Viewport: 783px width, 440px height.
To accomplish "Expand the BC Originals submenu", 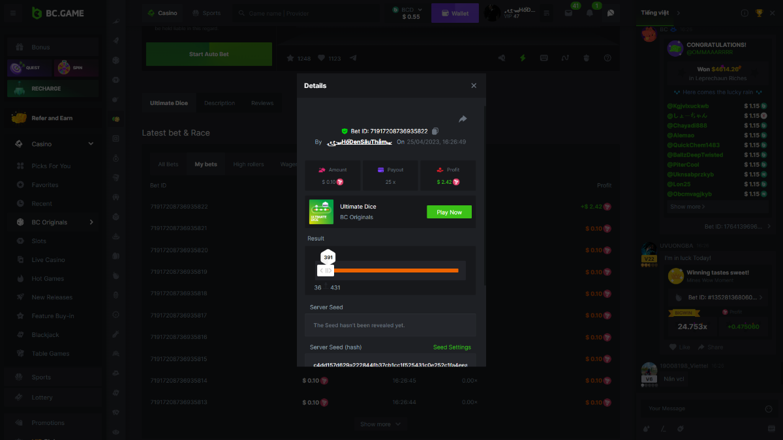I will pyautogui.click(x=91, y=222).
